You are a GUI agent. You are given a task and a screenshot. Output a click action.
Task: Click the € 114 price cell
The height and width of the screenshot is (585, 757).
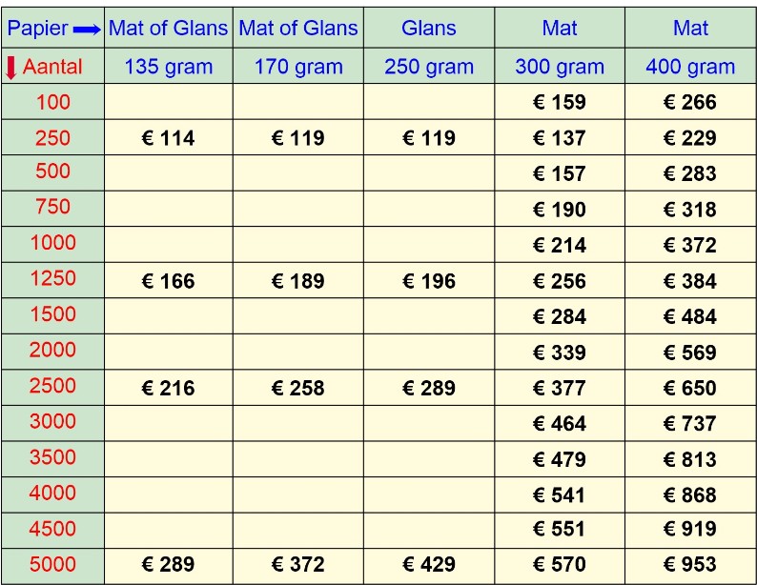[168, 138]
